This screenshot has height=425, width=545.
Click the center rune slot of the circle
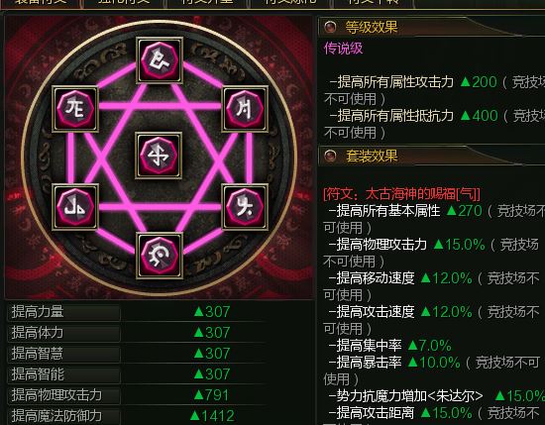(x=159, y=155)
